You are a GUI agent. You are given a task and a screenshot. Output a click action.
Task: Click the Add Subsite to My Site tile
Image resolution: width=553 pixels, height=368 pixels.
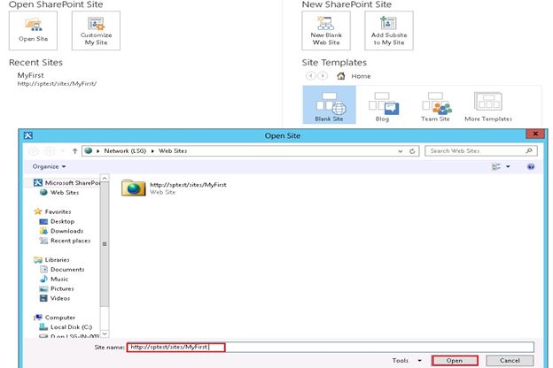[389, 31]
